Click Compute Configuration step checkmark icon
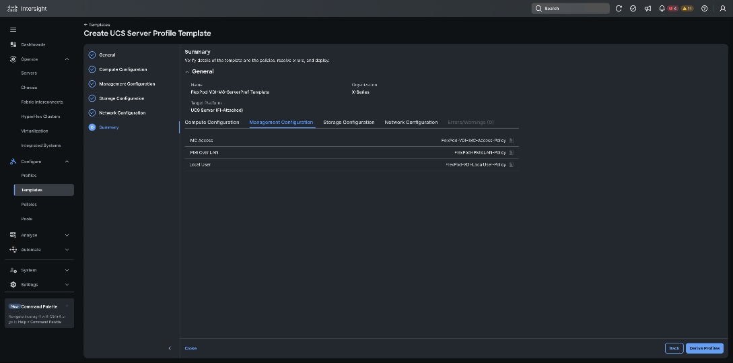The height and width of the screenshot is (363, 733). [92, 69]
